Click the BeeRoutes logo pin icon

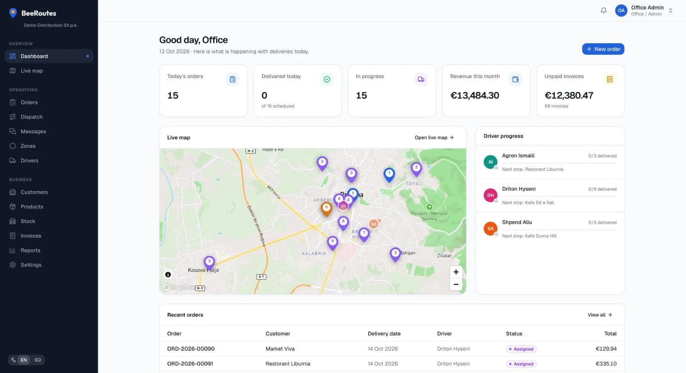(x=13, y=13)
